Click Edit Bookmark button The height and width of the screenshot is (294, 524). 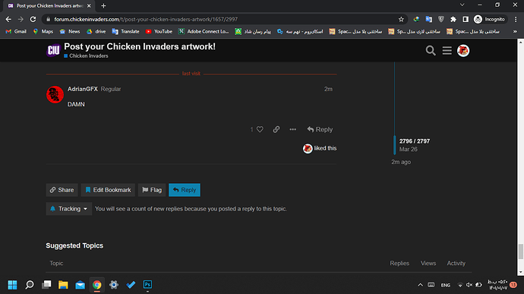pyautogui.click(x=108, y=190)
